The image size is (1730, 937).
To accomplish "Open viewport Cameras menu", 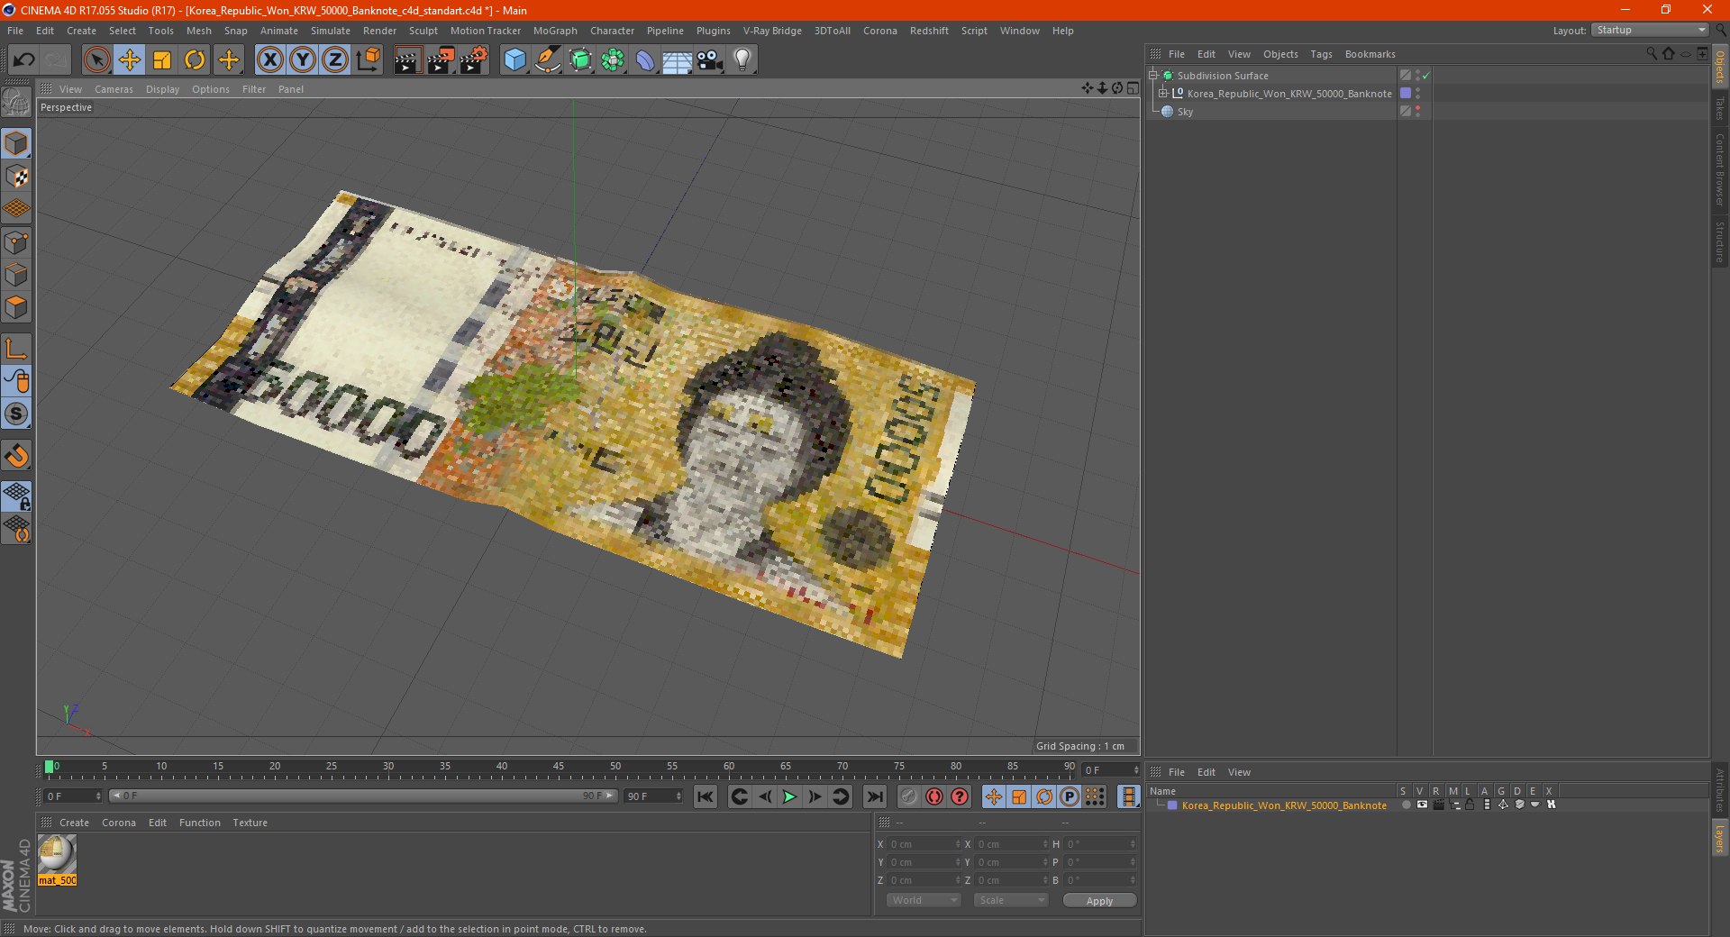I will coord(114,89).
